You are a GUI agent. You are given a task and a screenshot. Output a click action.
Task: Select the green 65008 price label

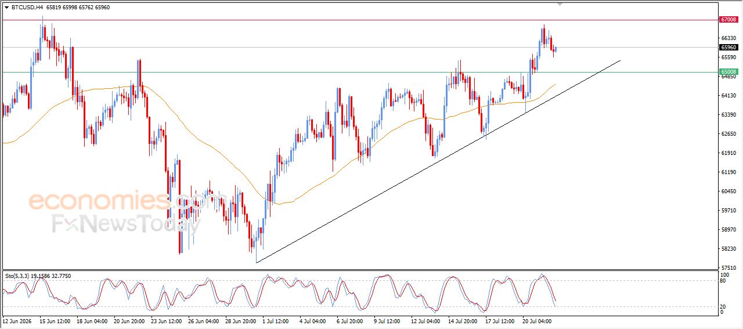click(x=728, y=72)
